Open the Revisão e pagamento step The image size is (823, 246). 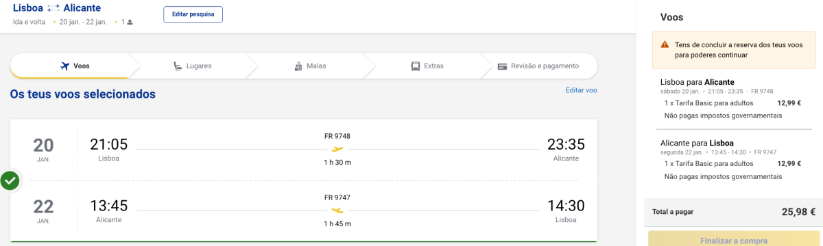[x=538, y=66]
